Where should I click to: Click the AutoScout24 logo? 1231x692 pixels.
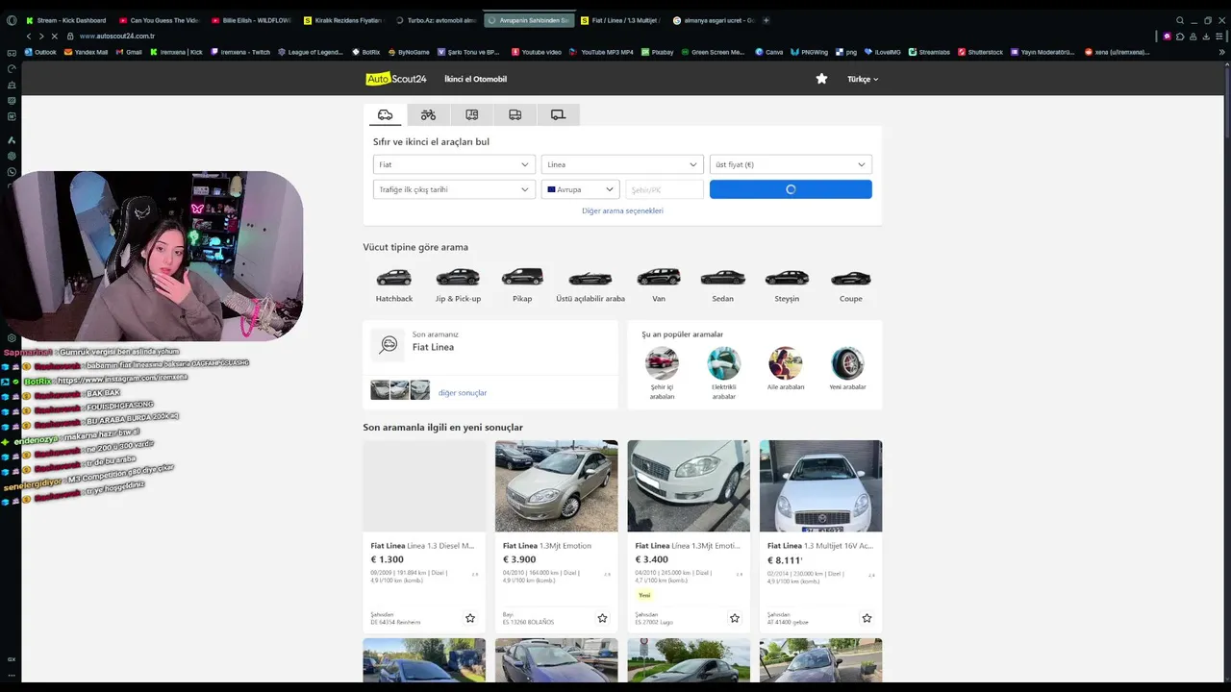tap(396, 79)
